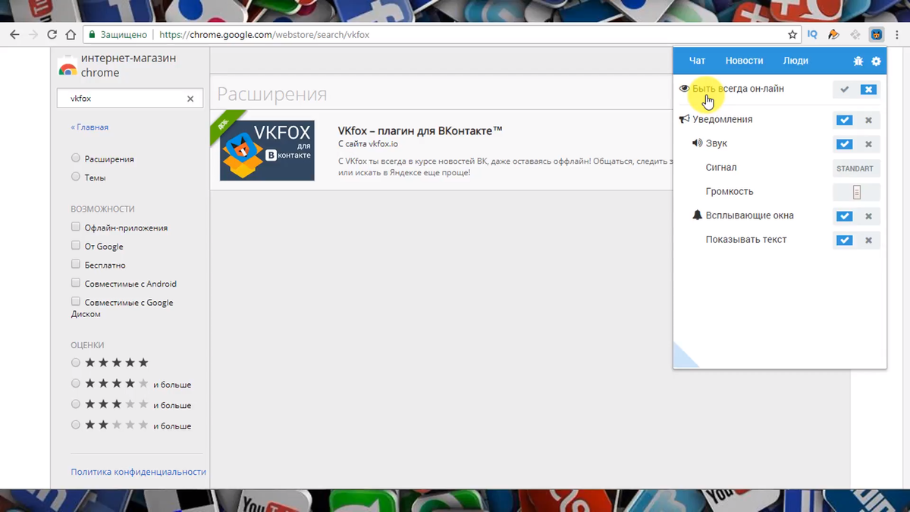Turn off Уведомления with the X
Viewport: 910px width, 512px height.
pos(868,120)
